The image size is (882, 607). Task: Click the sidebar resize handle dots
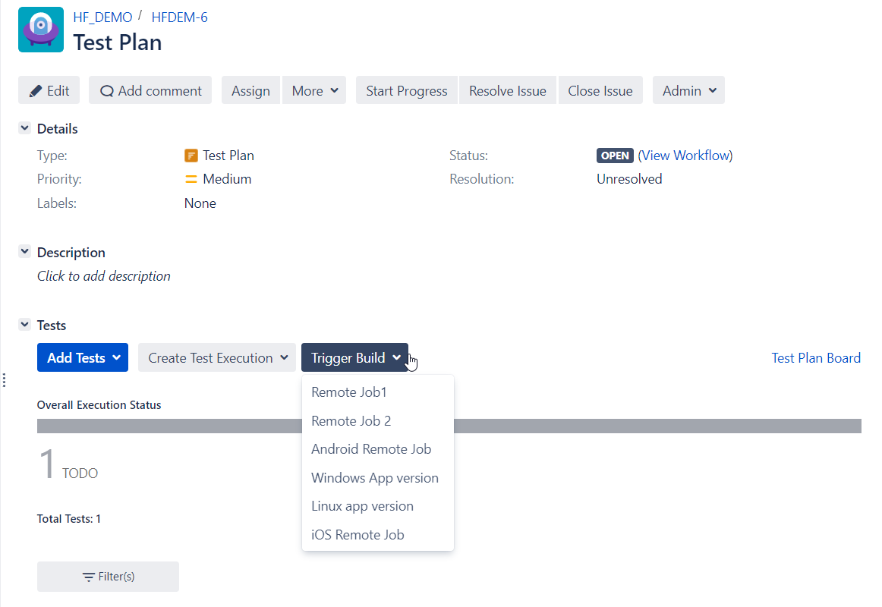tap(4, 380)
